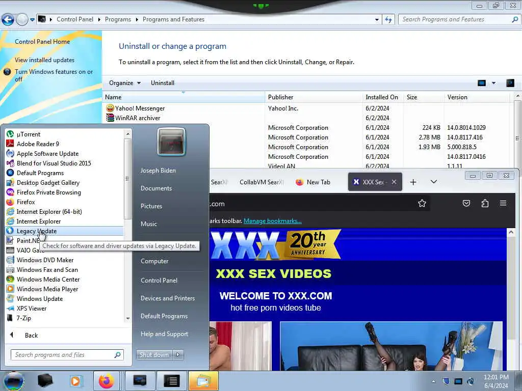Image resolution: width=522 pixels, height=391 pixels.
Task: Open Music from Start menu
Action: tap(149, 224)
